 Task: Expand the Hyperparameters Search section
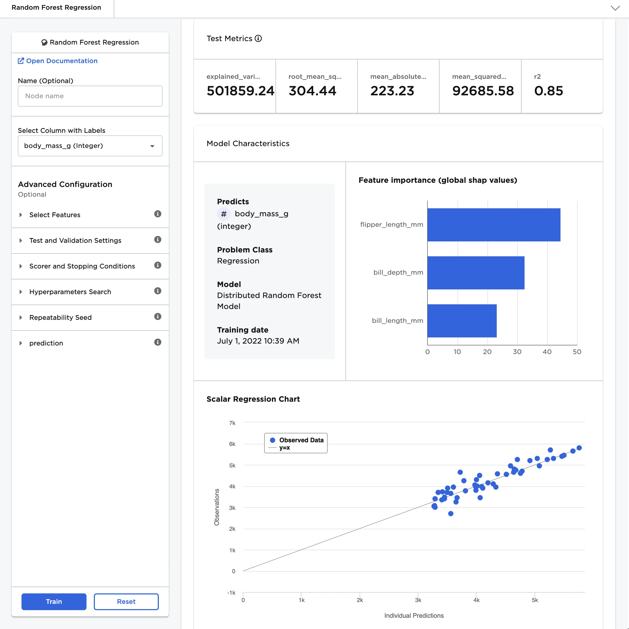(70, 292)
